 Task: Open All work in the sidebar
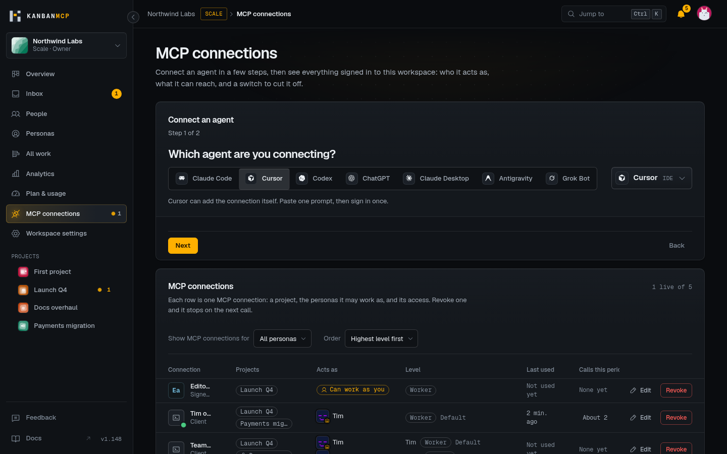click(66, 154)
